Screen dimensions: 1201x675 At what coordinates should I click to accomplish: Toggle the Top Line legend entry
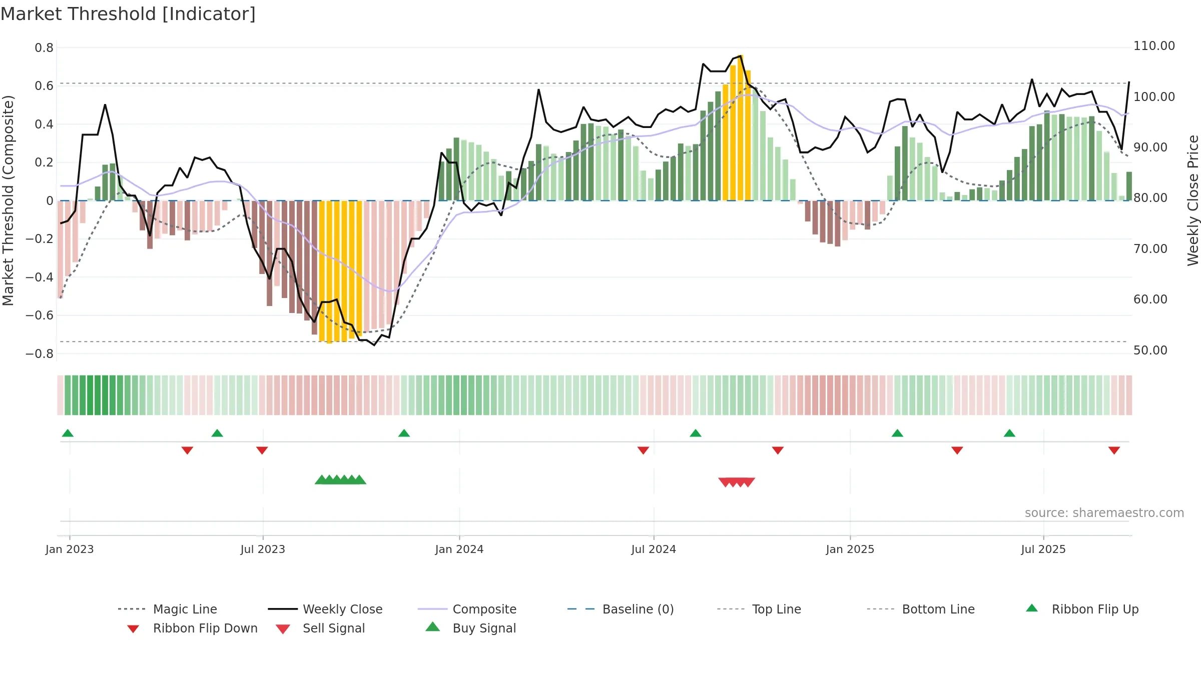[x=759, y=609]
